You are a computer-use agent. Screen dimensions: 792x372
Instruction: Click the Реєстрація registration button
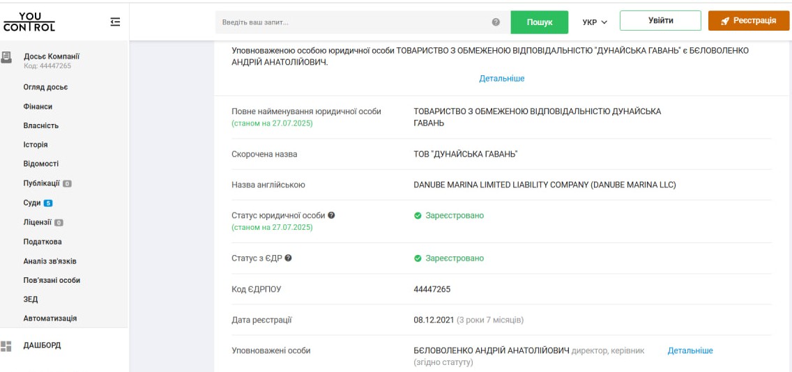[x=749, y=21]
